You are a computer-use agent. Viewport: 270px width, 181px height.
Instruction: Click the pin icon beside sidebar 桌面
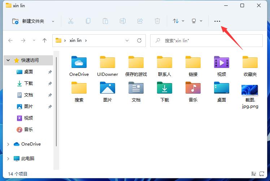pos(50,72)
